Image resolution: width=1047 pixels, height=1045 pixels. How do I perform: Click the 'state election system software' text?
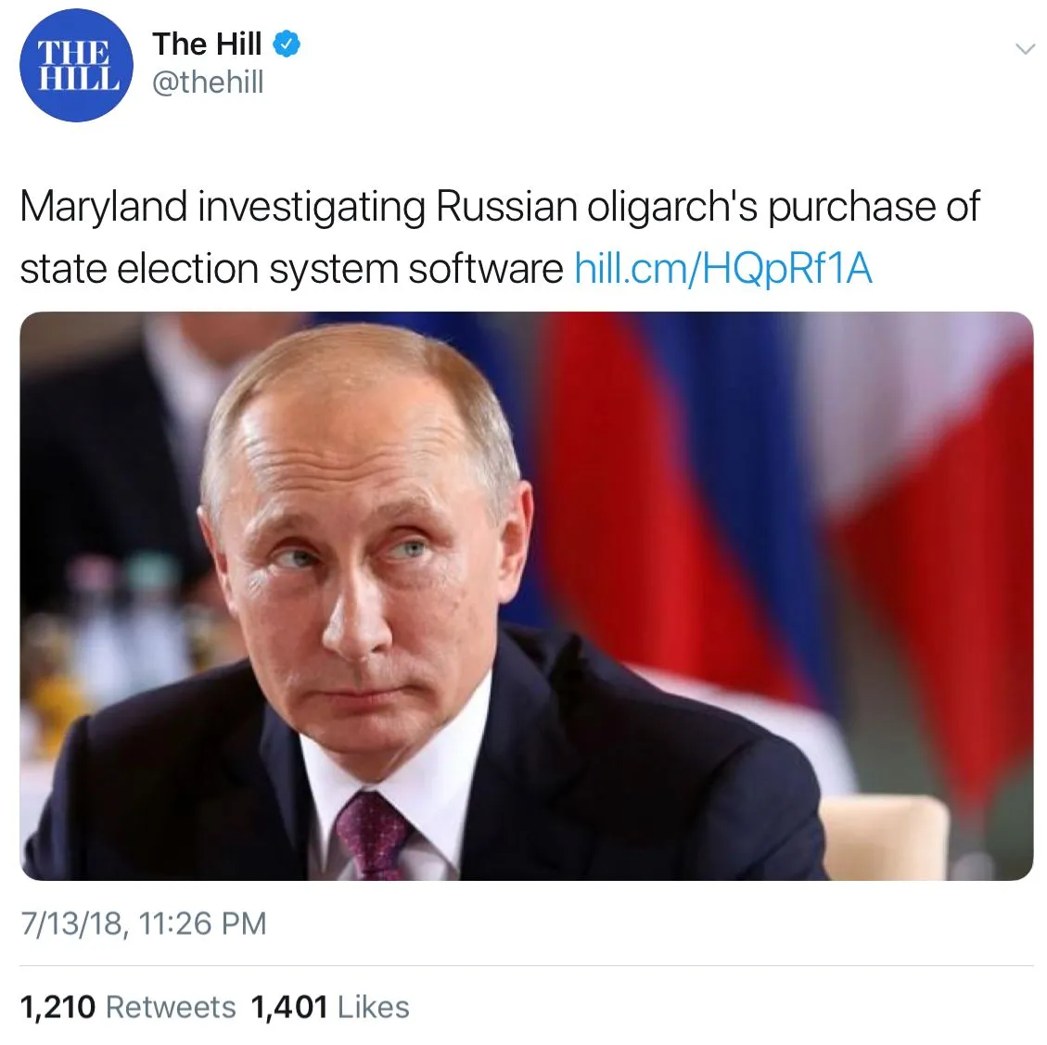click(x=292, y=268)
